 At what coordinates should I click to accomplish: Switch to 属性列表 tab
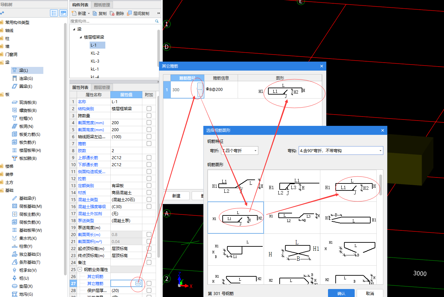click(x=80, y=88)
